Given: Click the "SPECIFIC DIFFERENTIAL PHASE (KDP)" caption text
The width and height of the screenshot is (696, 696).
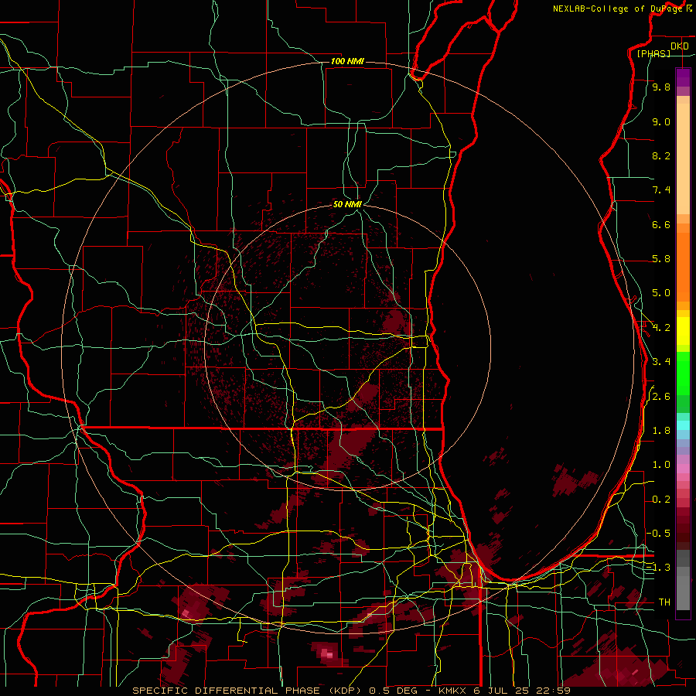Looking at the screenshot, I should point(249,691).
